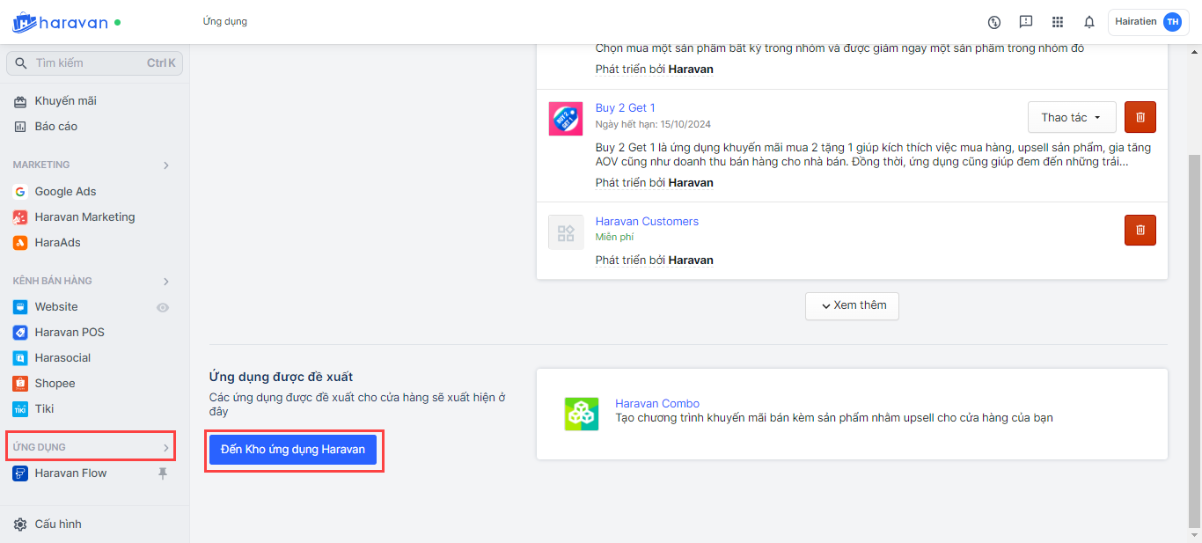This screenshot has width=1202, height=543.
Task: Click the Tìm kiếm search field
Action: coord(94,63)
